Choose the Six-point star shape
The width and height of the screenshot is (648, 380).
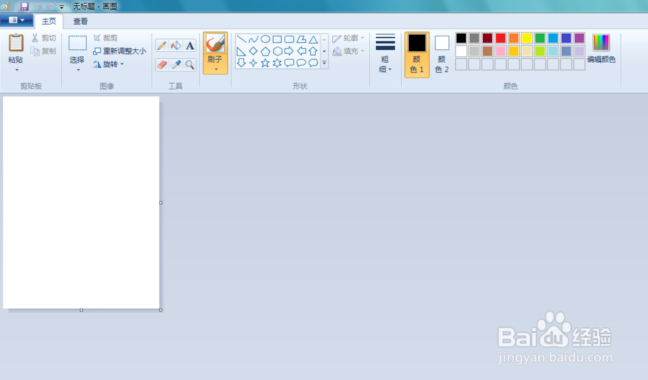(x=277, y=63)
